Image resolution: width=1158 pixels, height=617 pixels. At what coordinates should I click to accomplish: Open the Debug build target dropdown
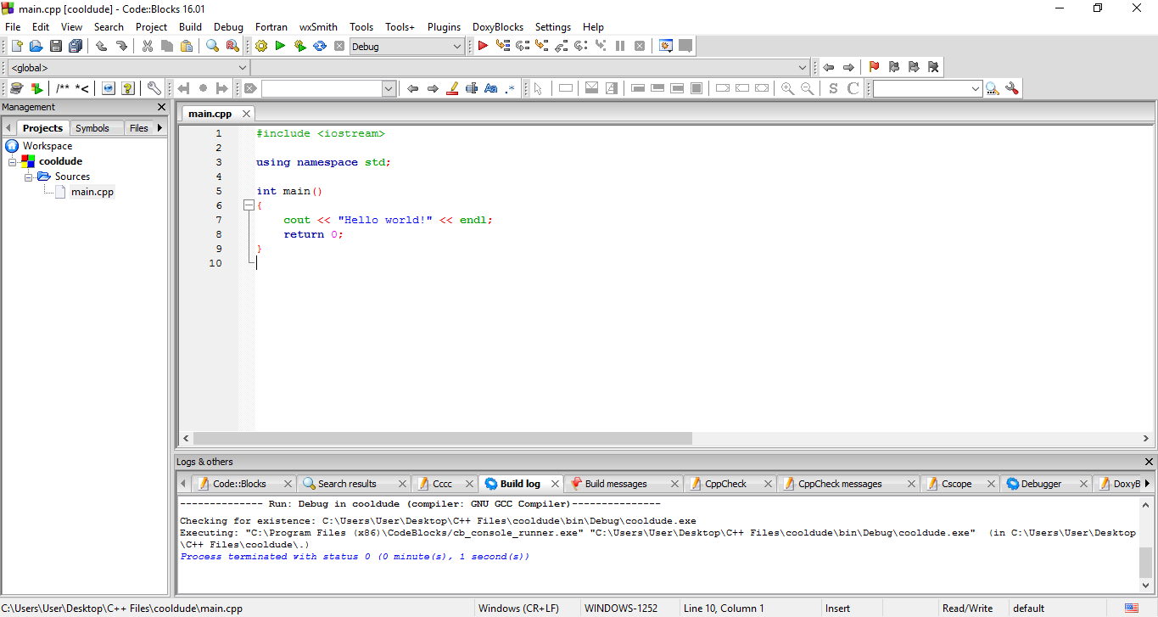(x=406, y=46)
